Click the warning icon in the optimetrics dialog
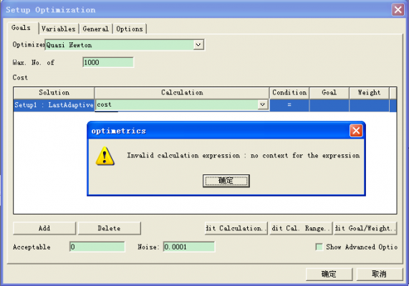Viewport: 409px width, 286px height. coord(105,156)
